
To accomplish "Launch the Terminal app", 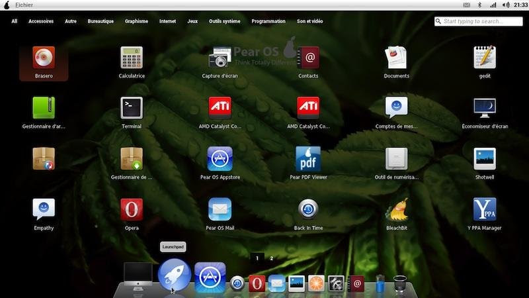I will click(132, 108).
